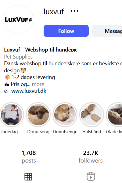This screenshot has height=183, width=122.
Task: Open the Underlag story highlight
Action: click(12, 115)
